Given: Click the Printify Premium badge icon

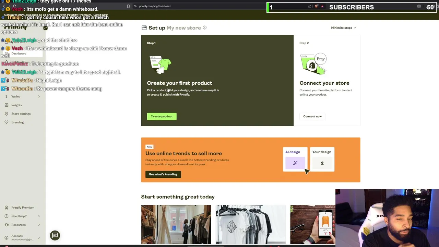Looking at the screenshot, I should pos(6,208).
